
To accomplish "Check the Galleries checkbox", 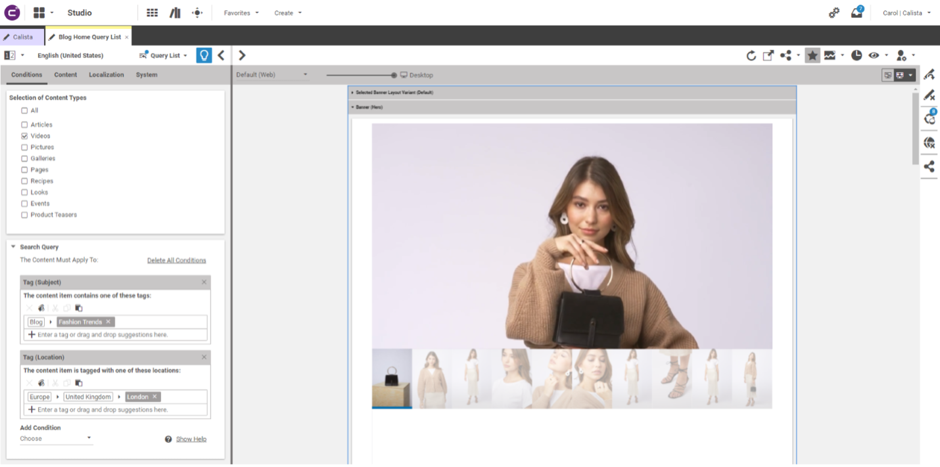I will click(24, 158).
